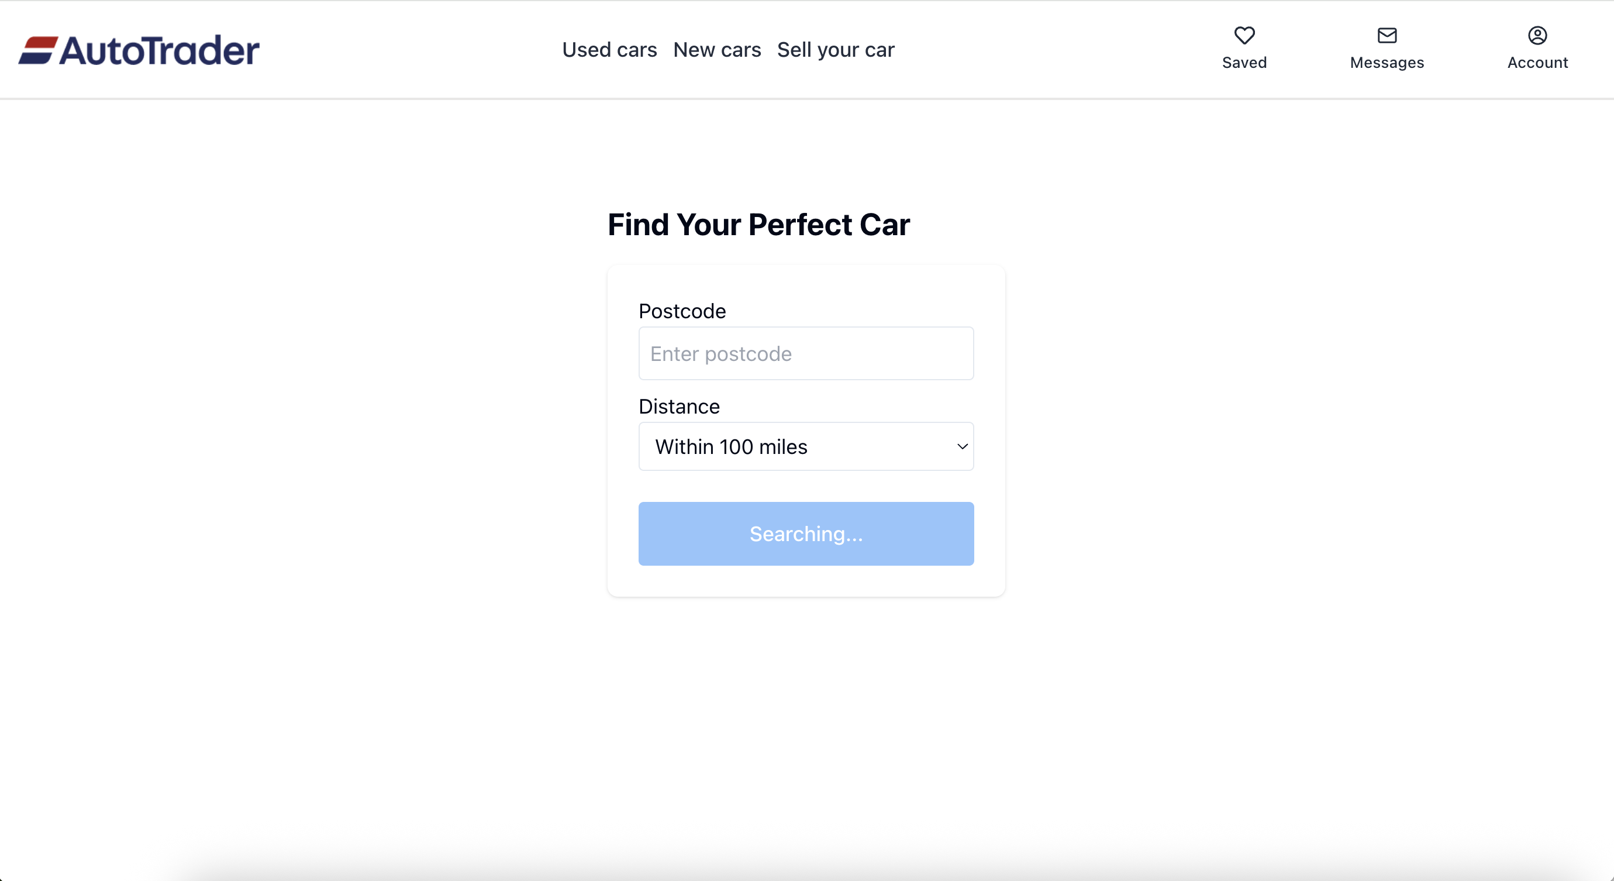This screenshot has height=881, width=1614.
Task: Open Saved via the heart icon
Action: click(x=1244, y=35)
